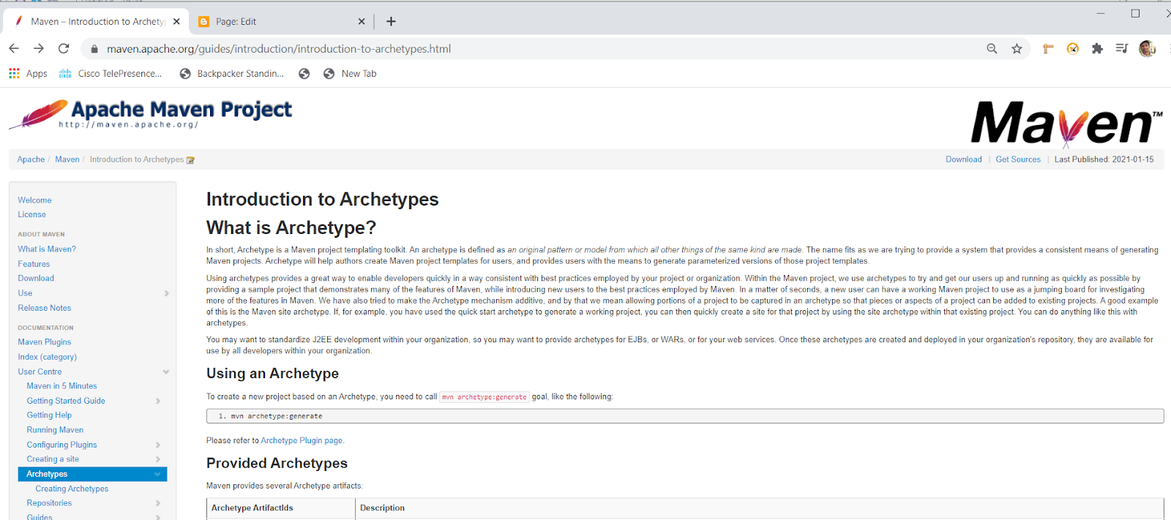The image size is (1171, 520).
Task: Close the Maven Introduction to Archetypes tab
Action: pos(176,21)
